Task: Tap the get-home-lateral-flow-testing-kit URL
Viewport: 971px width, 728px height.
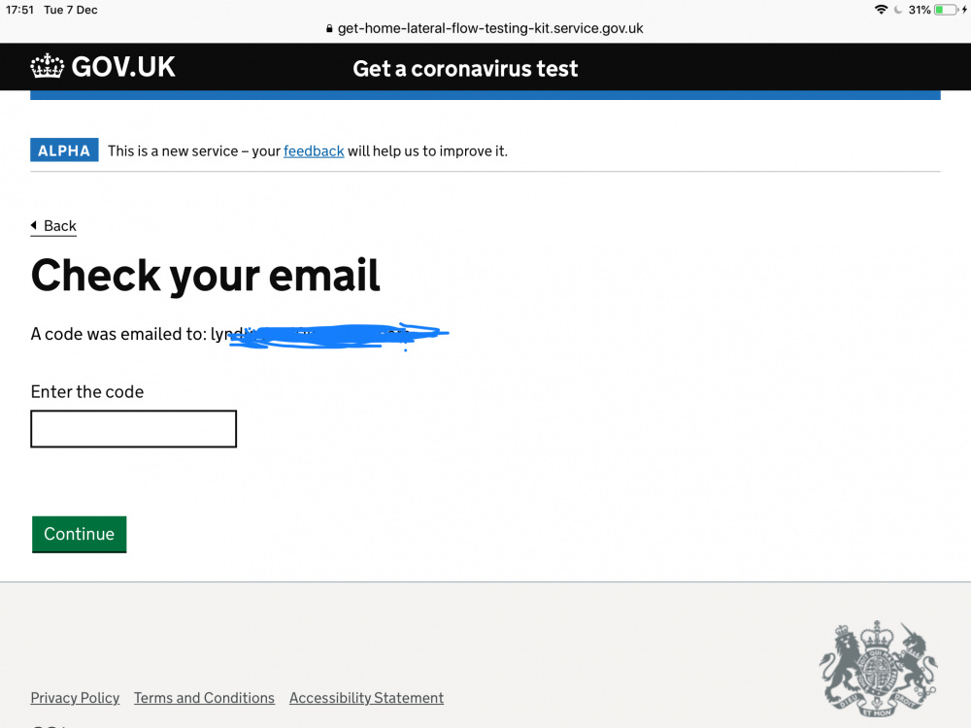Action: click(x=490, y=28)
